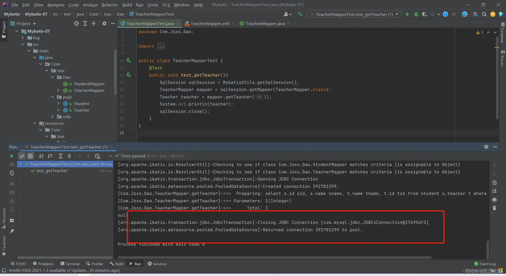Toggle Show Ignored tests button
The height and width of the screenshot is (276, 506).
[x=31, y=156]
